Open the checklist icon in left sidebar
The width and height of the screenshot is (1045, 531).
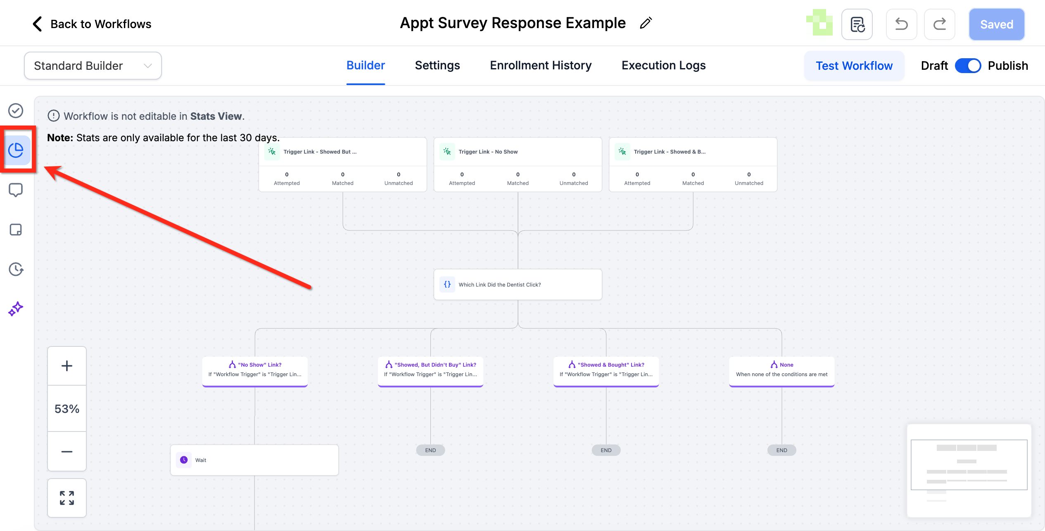coord(16,111)
